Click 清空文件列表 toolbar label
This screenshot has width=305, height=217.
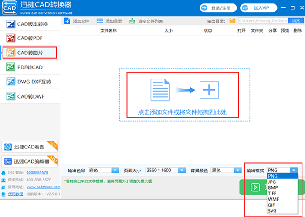coord(150,21)
